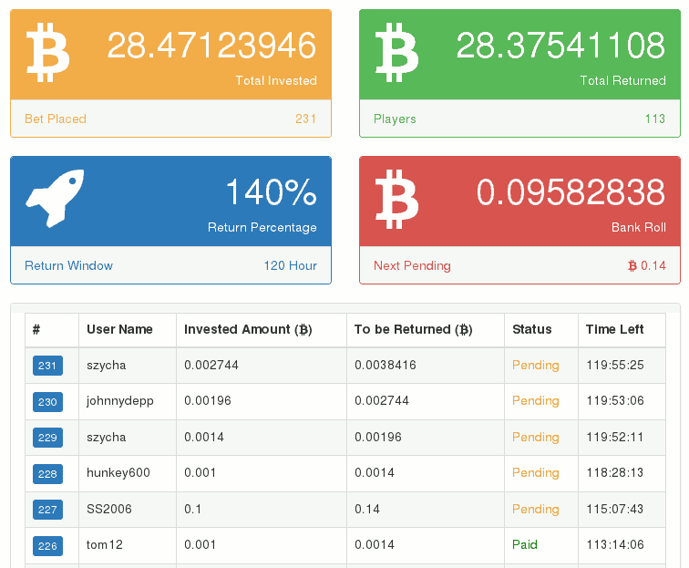Click the Total Returned label

[x=622, y=80]
